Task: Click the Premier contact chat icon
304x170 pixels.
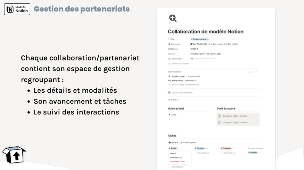Action: (x=169, y=76)
